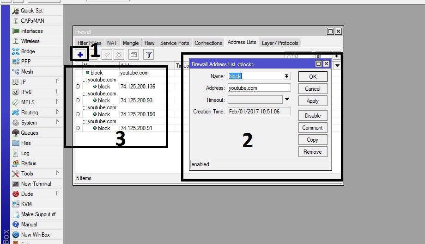The width and height of the screenshot is (425, 244).
Task: Open the Files sidebar item
Action: [36, 143]
